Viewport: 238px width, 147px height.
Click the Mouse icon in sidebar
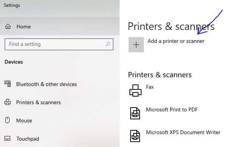click(7, 120)
